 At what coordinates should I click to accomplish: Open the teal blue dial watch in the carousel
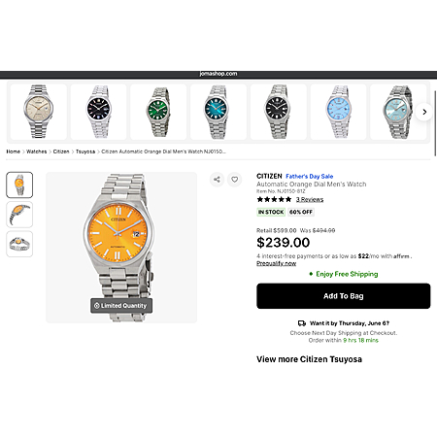[218, 112]
